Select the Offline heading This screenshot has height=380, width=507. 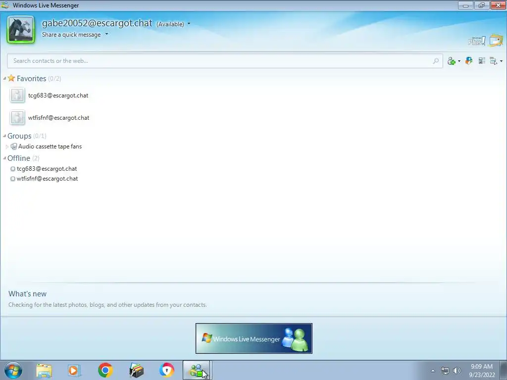[19, 158]
